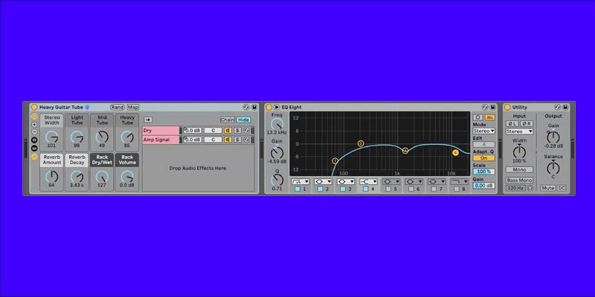Click the Light Tube macro knob
This screenshot has height=297, width=595.
click(77, 137)
